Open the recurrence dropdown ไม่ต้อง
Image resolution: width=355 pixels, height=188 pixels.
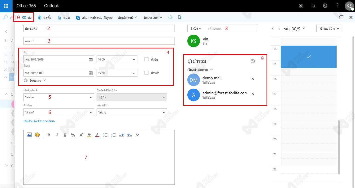point(58,97)
